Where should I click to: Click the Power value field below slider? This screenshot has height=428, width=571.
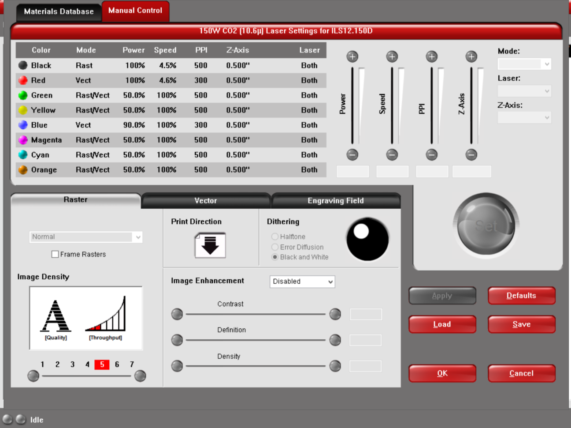tap(353, 172)
